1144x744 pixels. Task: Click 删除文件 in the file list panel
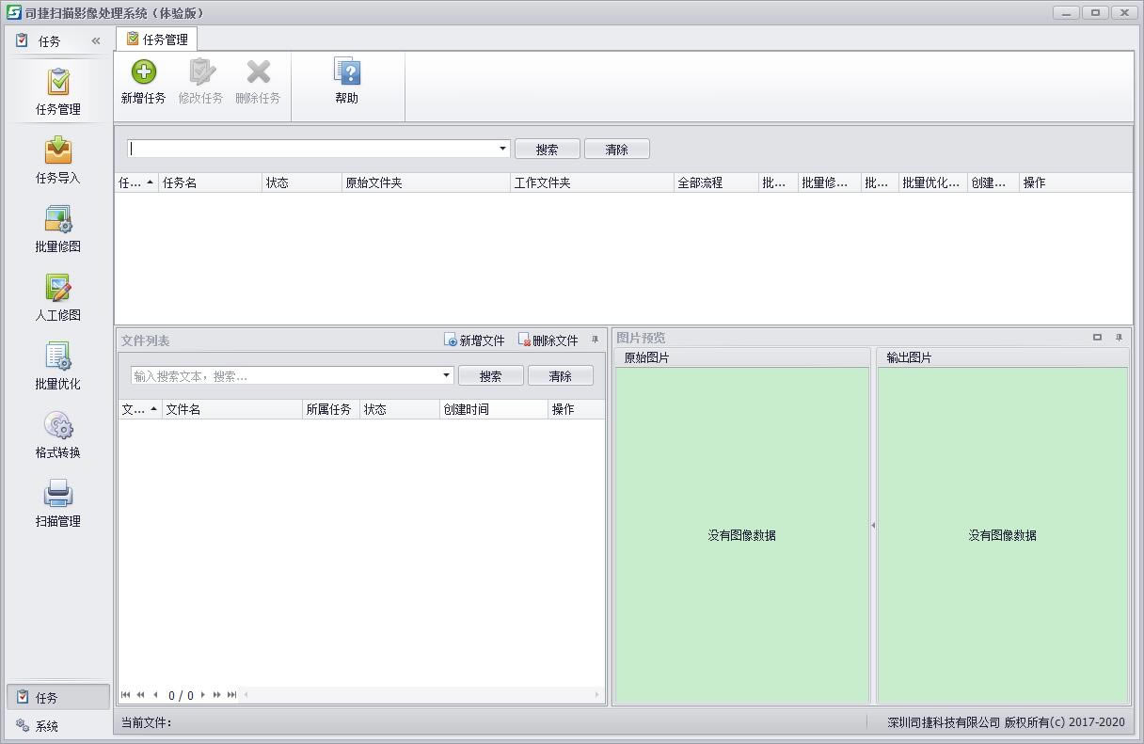click(548, 340)
